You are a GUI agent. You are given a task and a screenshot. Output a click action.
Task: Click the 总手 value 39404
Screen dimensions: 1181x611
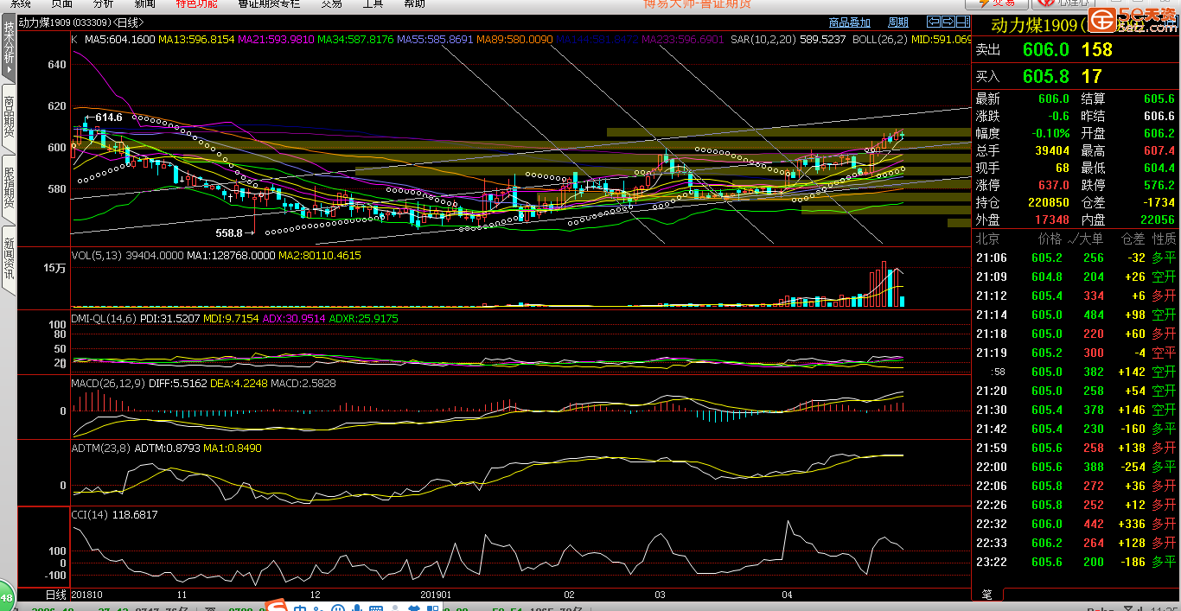(x=1052, y=150)
